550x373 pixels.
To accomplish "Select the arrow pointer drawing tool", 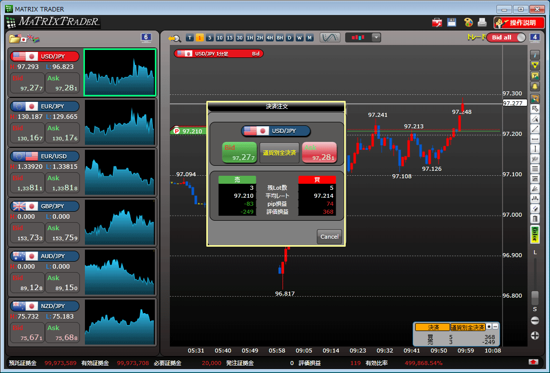I will click(x=535, y=109).
